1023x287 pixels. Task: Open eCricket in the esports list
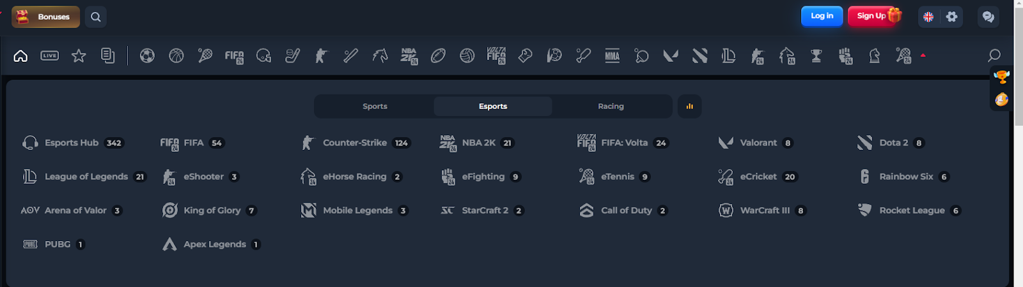[x=758, y=177]
